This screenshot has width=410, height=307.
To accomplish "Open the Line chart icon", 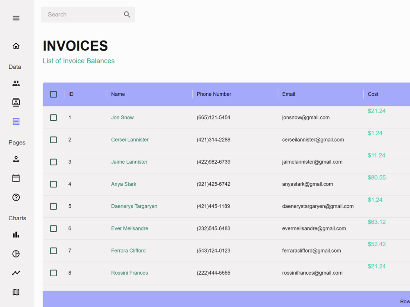I will (16, 273).
